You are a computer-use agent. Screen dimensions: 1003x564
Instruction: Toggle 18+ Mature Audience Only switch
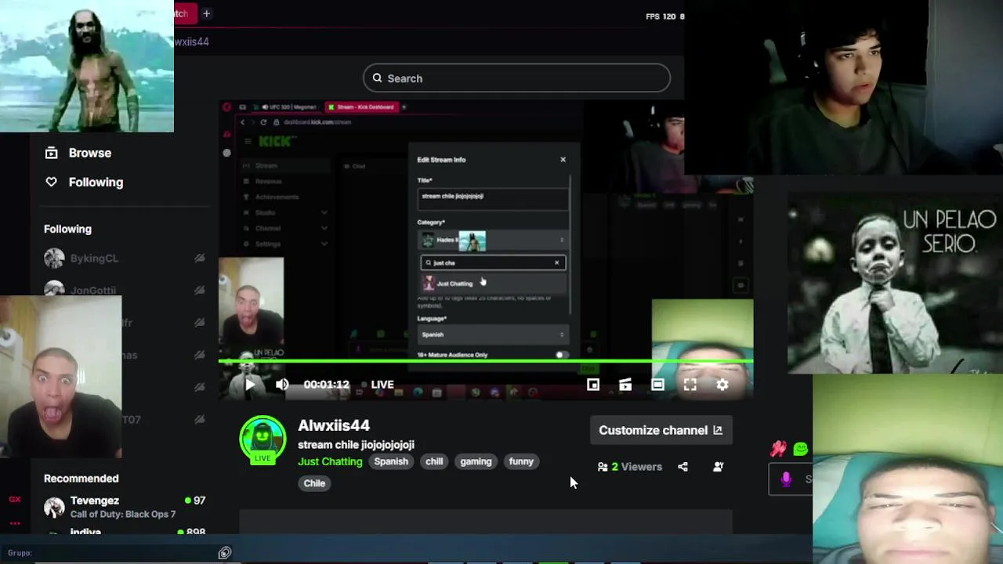click(x=560, y=355)
